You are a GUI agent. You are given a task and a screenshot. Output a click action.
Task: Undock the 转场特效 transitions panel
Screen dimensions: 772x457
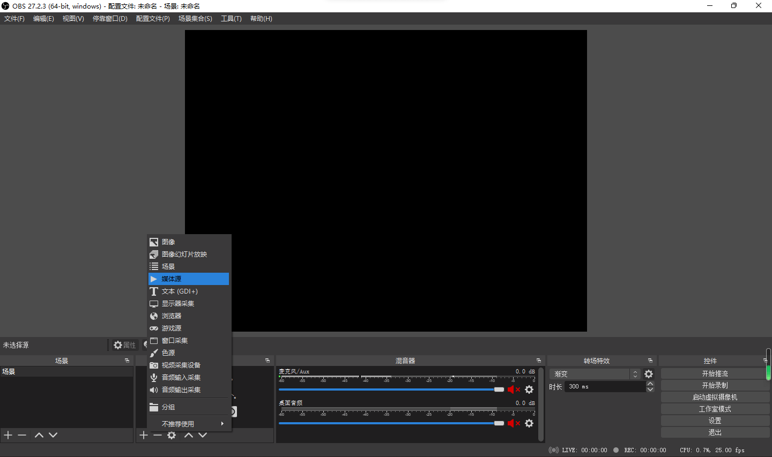650,361
